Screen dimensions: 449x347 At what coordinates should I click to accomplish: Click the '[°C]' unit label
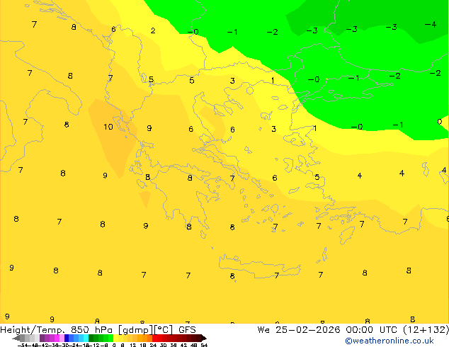[164, 330]
